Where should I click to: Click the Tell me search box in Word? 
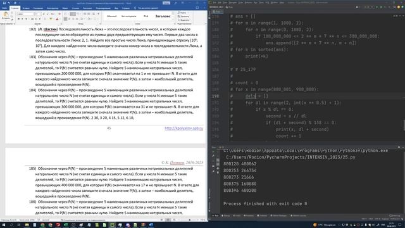(x=147, y=8)
